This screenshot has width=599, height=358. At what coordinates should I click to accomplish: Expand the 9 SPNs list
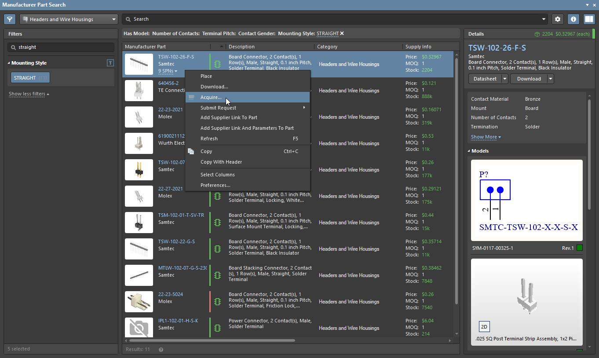(168, 71)
